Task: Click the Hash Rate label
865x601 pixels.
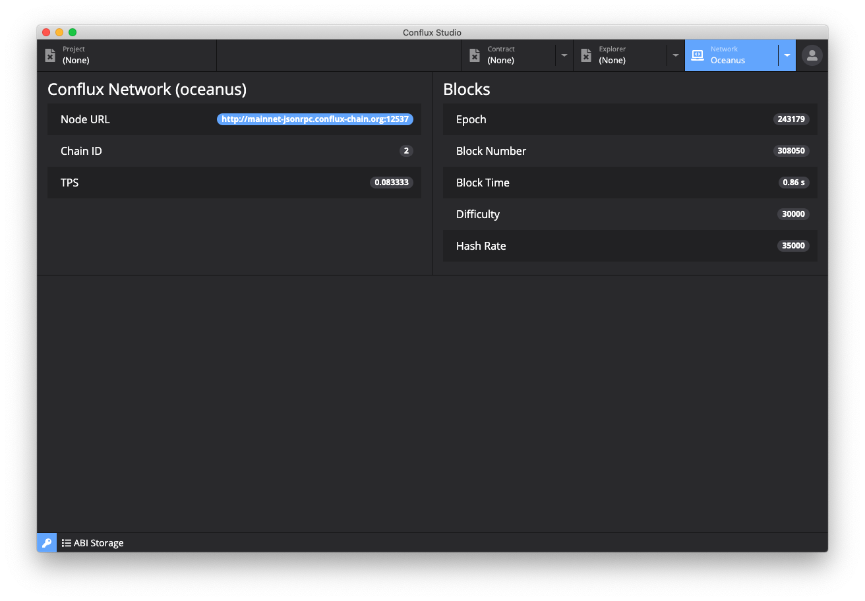Action: [x=481, y=246]
